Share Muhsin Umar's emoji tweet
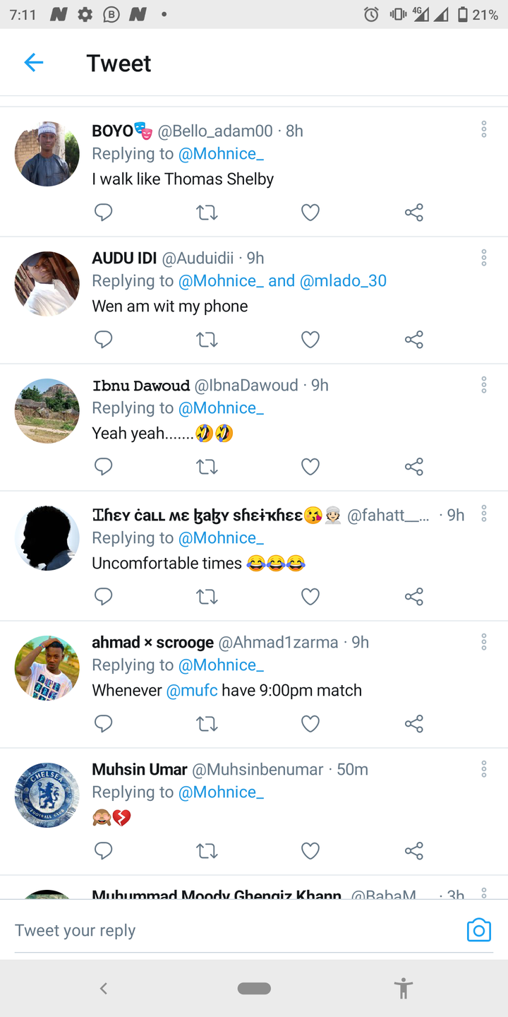 click(x=414, y=851)
